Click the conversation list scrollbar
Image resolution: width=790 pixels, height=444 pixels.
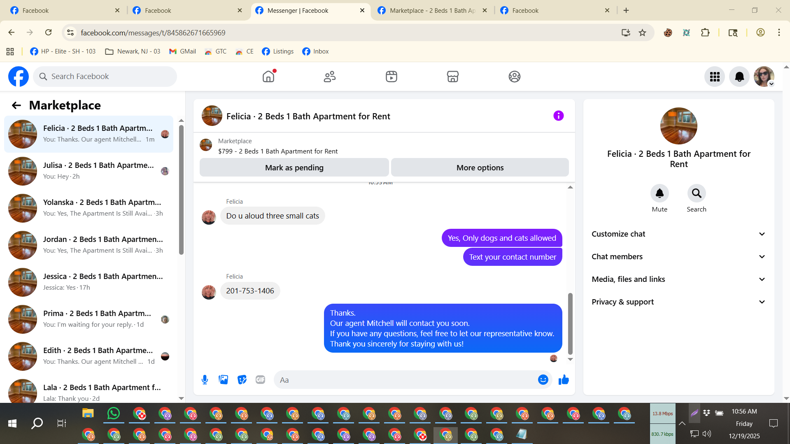[x=181, y=189]
